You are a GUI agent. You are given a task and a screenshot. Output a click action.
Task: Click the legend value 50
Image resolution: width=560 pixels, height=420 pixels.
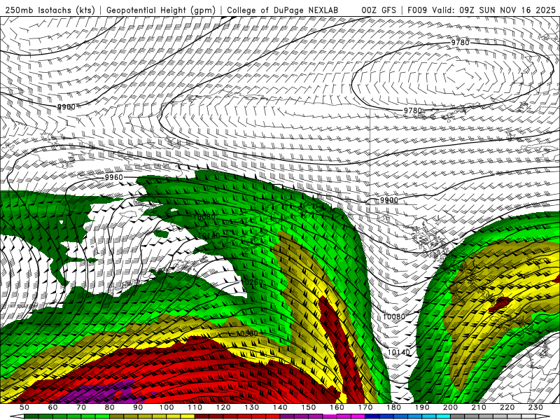[24, 407]
